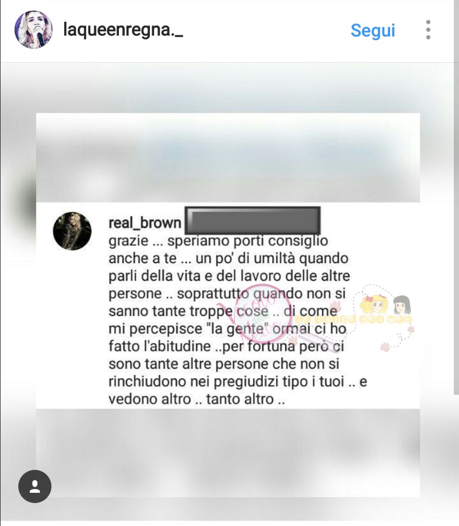
Task: Click the blurred region below the comment text
Action: tap(228, 453)
